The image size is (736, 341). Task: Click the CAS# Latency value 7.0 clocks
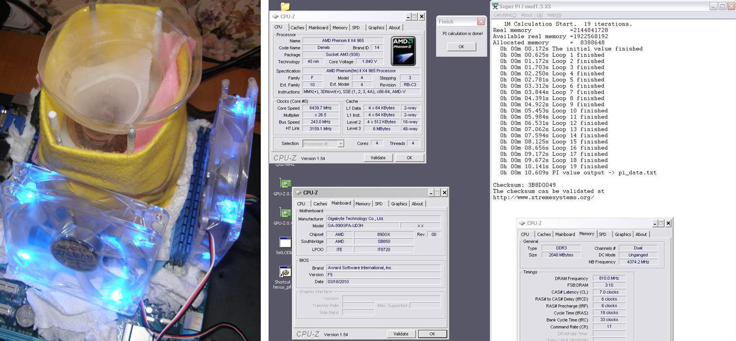coord(609,292)
